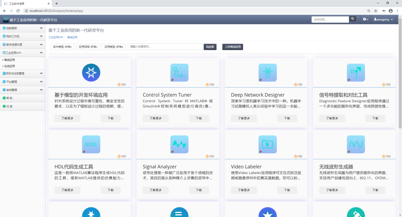Screen dimensions: 402x217
Task: Click the platform logo in header
Action: 6,20
